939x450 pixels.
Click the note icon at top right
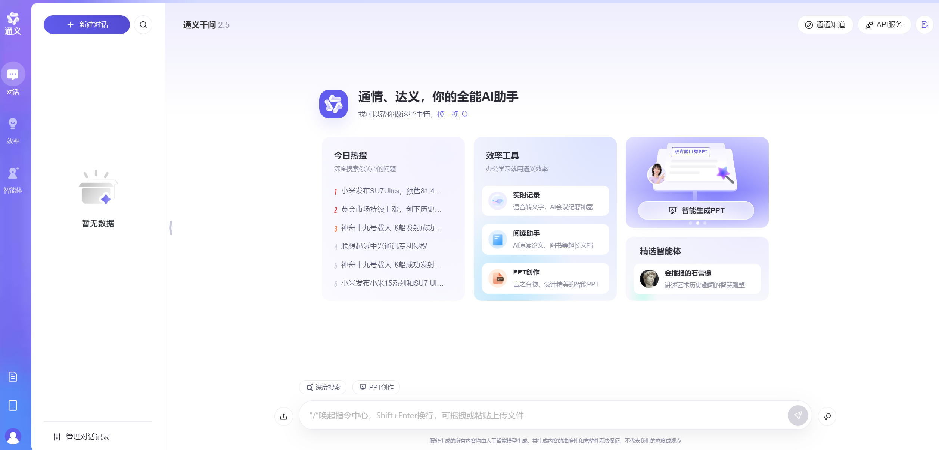924,25
